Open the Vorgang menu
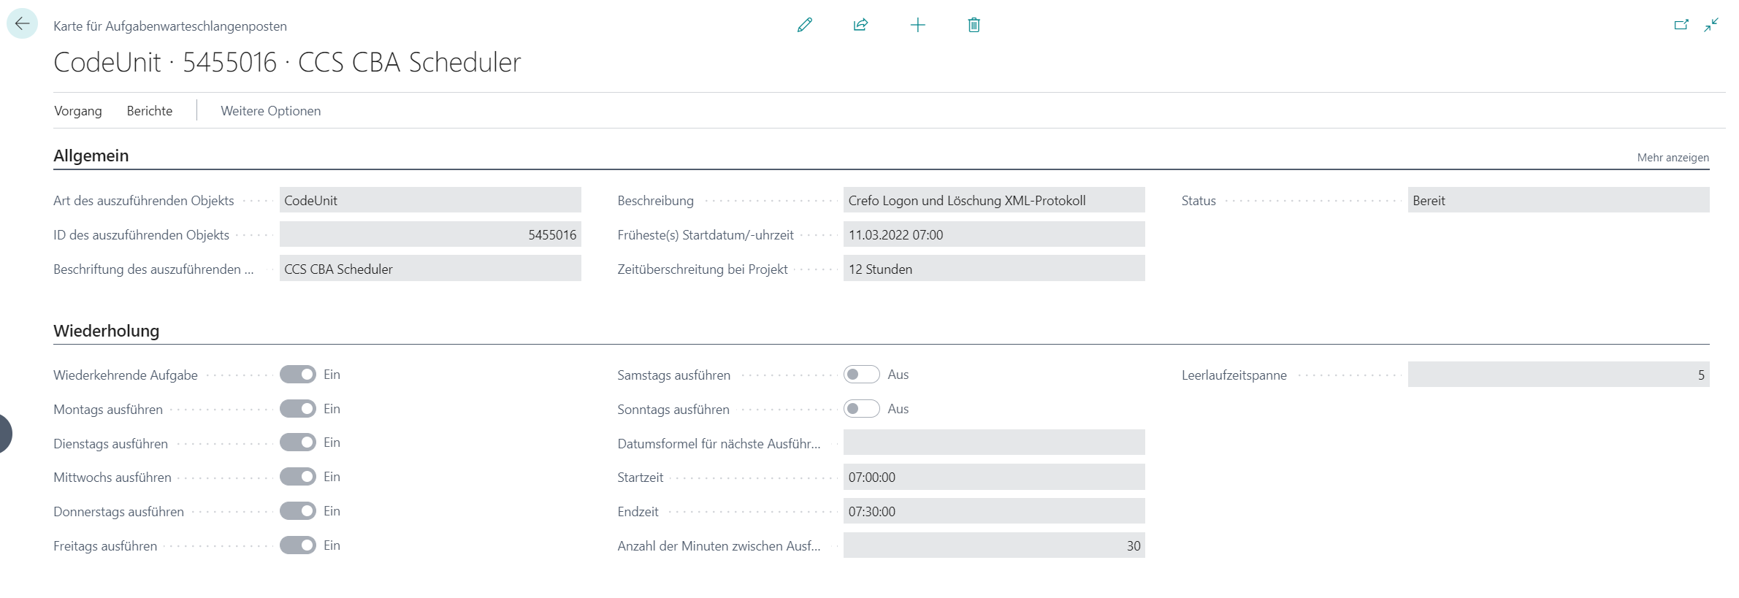Screen dimensions: 1739x598 click(78, 111)
